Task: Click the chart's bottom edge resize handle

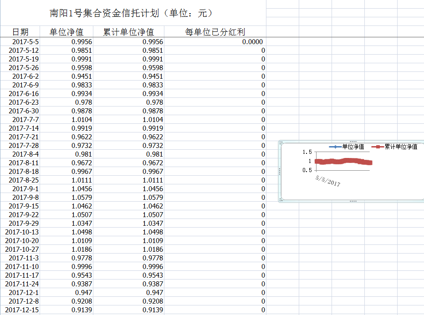Action: coord(352,201)
